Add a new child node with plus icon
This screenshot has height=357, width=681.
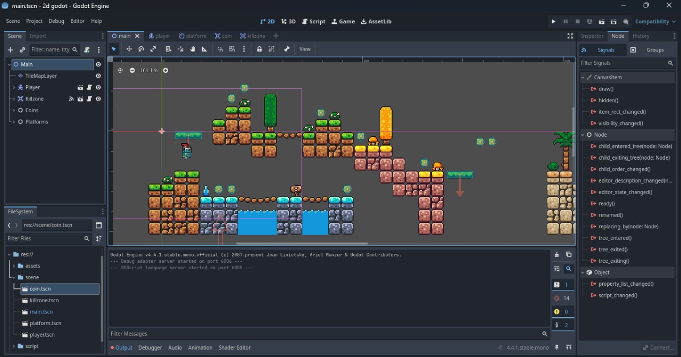[10, 49]
